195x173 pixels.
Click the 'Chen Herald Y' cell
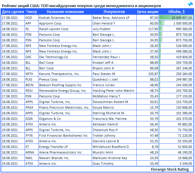pos(114,23)
